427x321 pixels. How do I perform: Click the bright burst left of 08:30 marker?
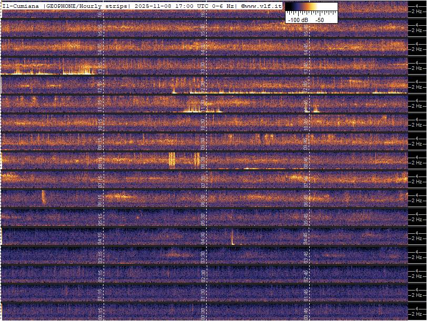(x=171, y=159)
